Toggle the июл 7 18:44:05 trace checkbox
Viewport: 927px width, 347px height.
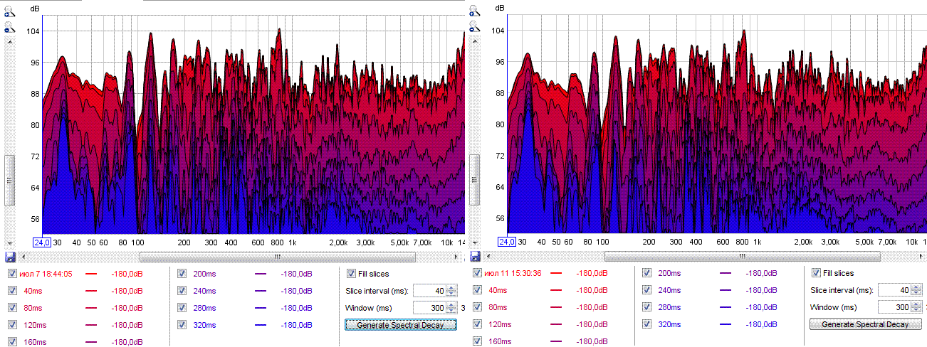point(12,274)
